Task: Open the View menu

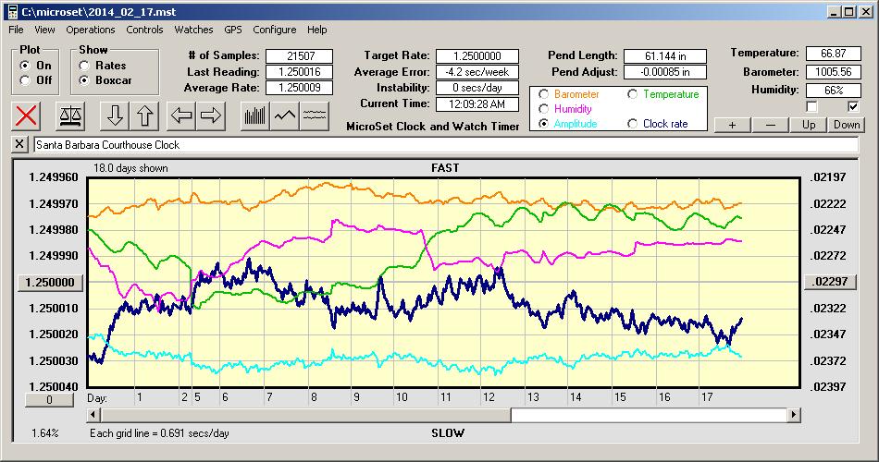Action: [44, 30]
